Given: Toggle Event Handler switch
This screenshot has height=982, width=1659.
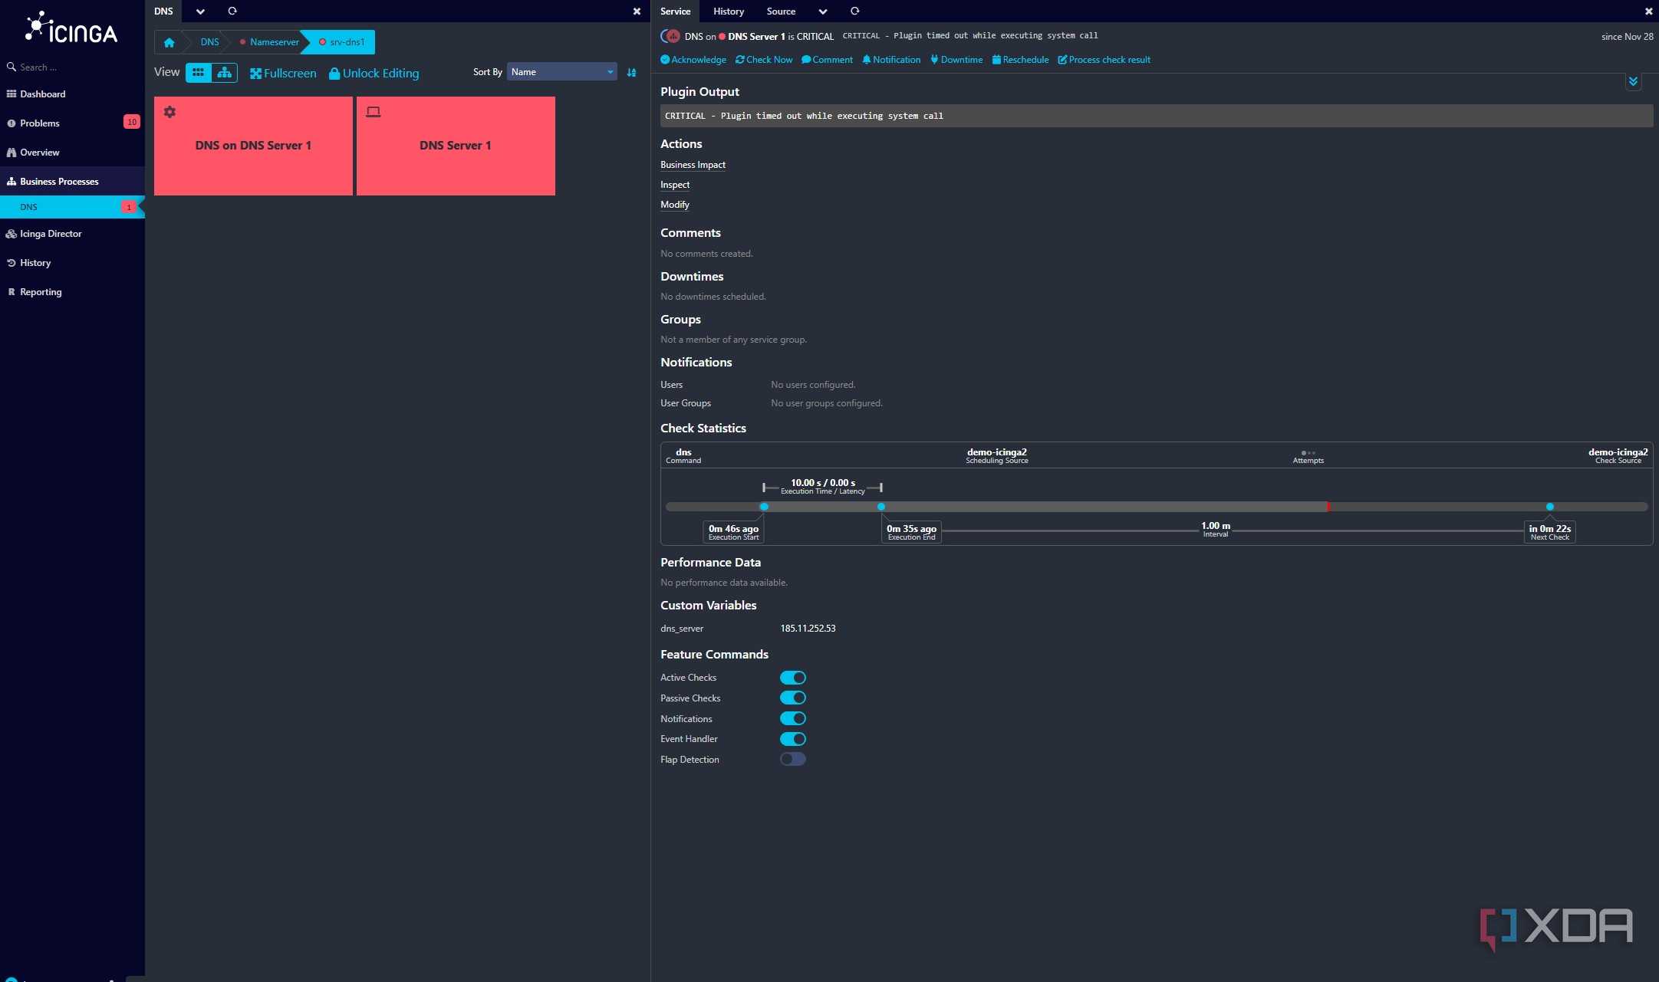Looking at the screenshot, I should click(793, 739).
